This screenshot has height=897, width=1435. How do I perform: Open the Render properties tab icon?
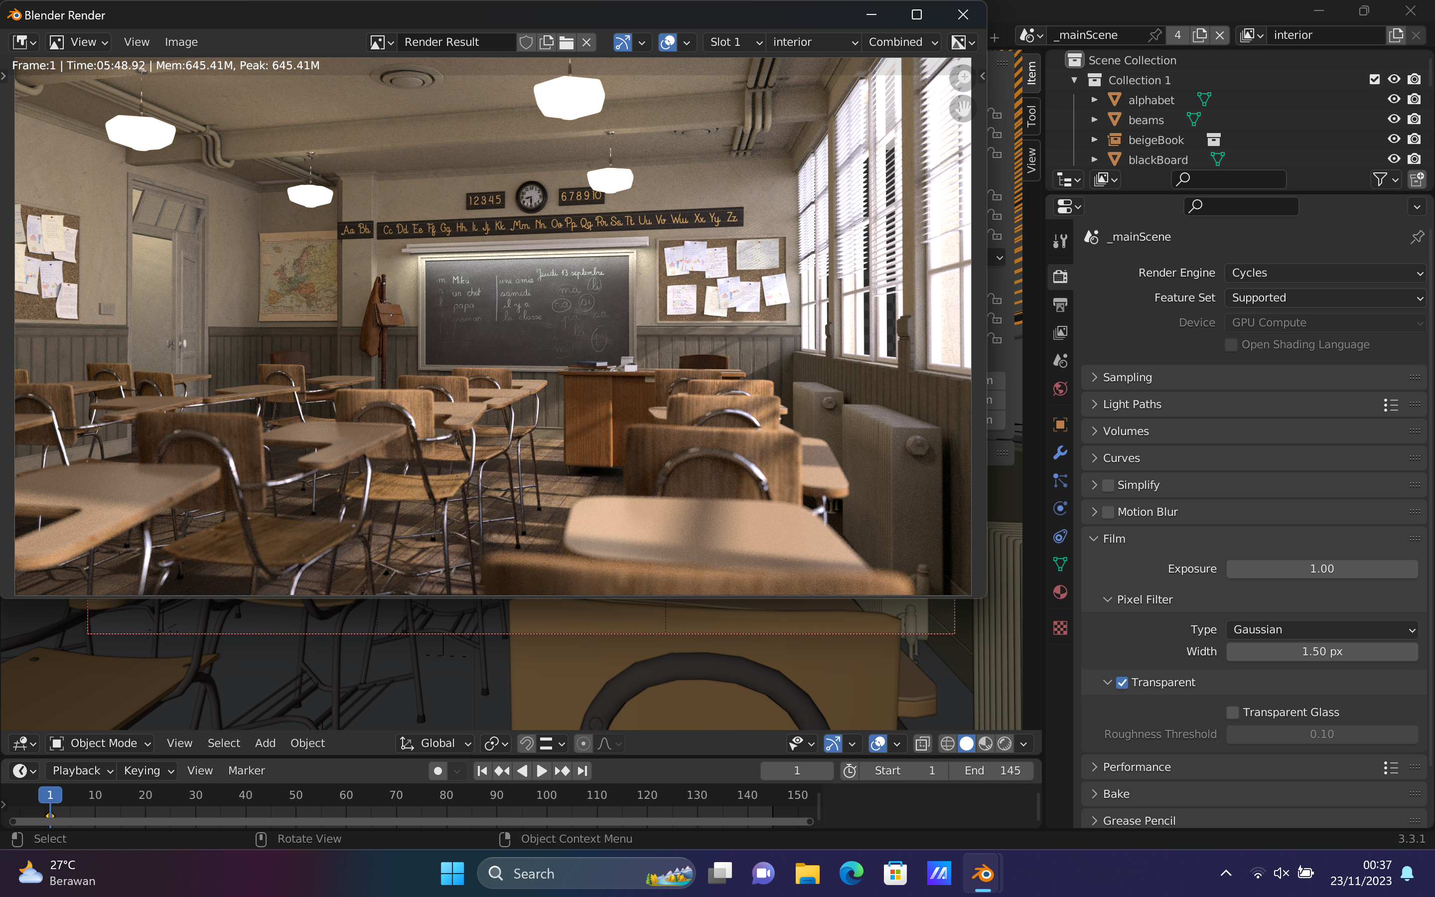(x=1060, y=277)
